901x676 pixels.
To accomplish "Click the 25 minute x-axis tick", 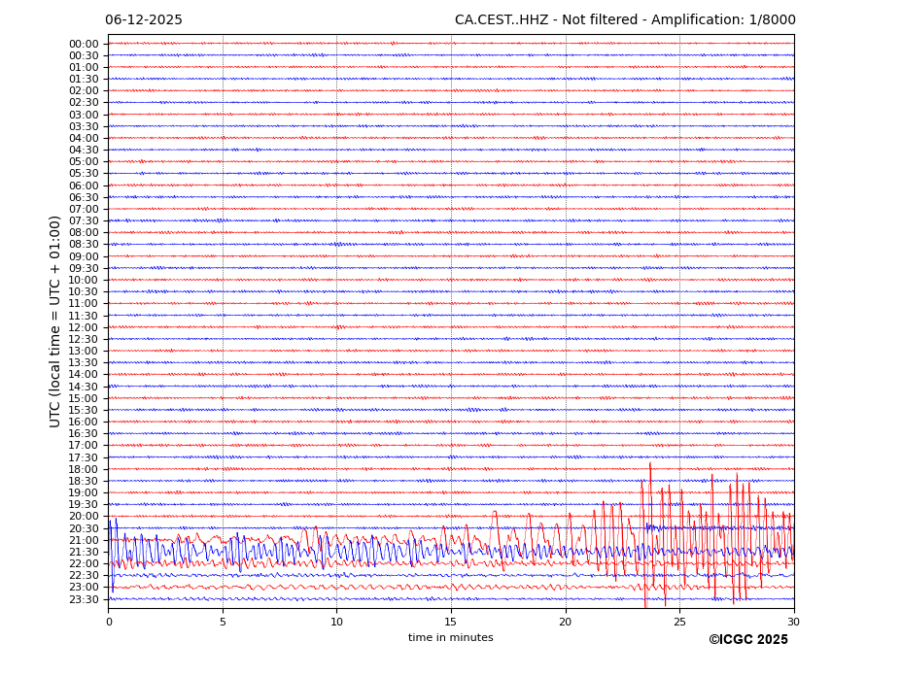I will click(679, 622).
